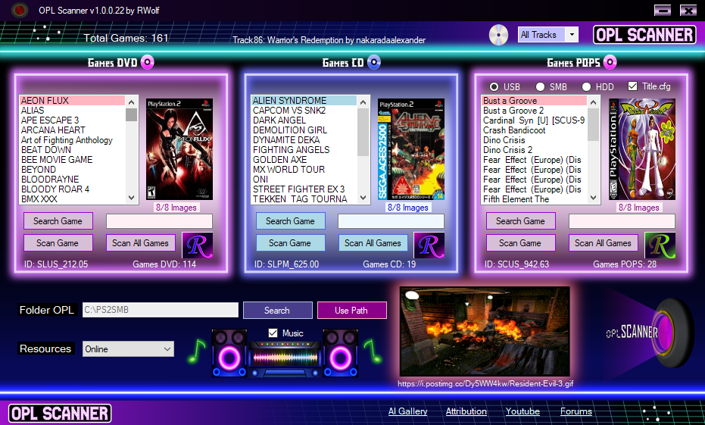Image resolution: width=705 pixels, height=425 pixels.
Task: Click the Games POPS search text field
Action: [x=622, y=220]
